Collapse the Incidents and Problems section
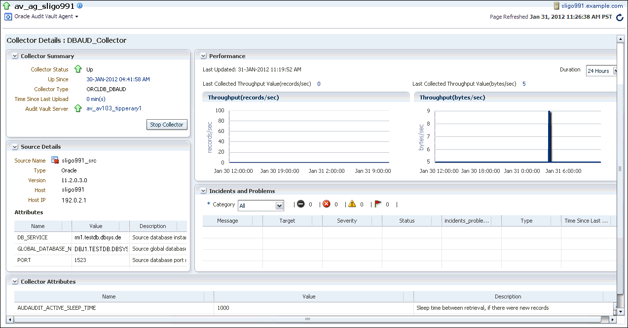This screenshot has width=628, height=328. pyautogui.click(x=203, y=191)
